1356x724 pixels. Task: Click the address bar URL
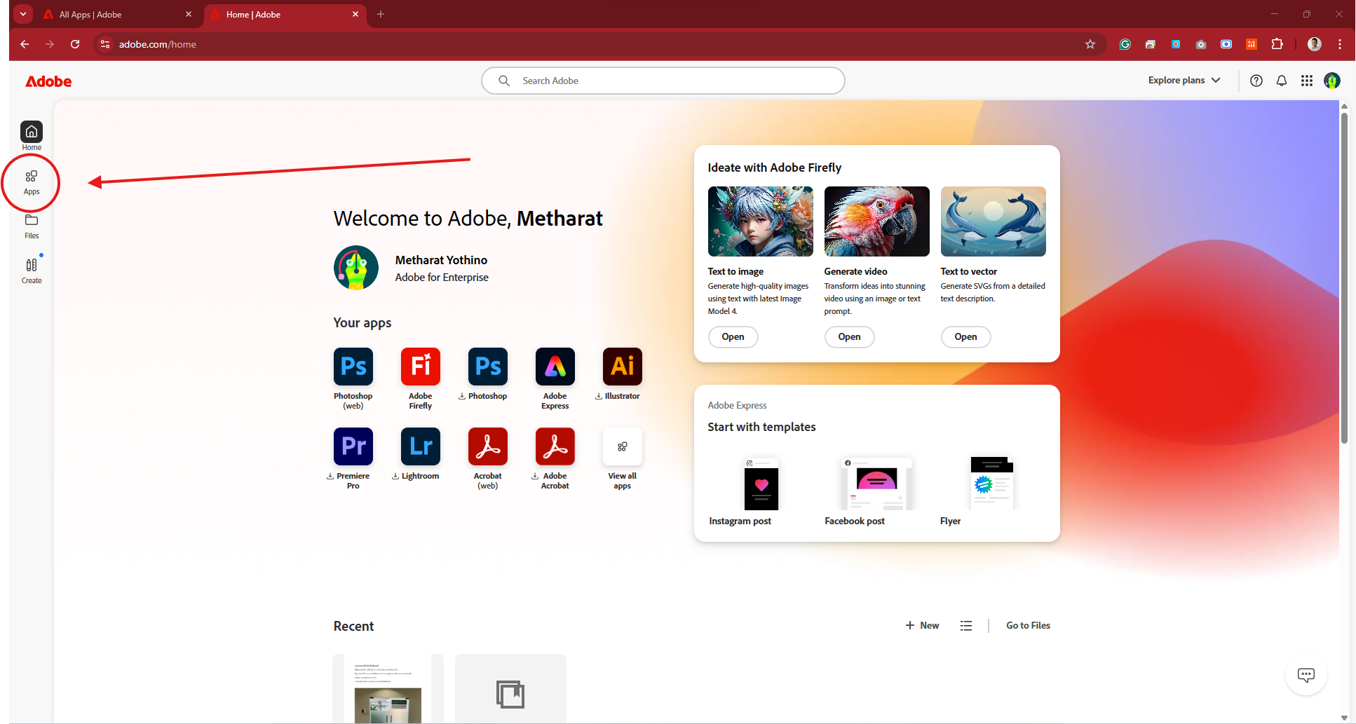click(x=157, y=44)
